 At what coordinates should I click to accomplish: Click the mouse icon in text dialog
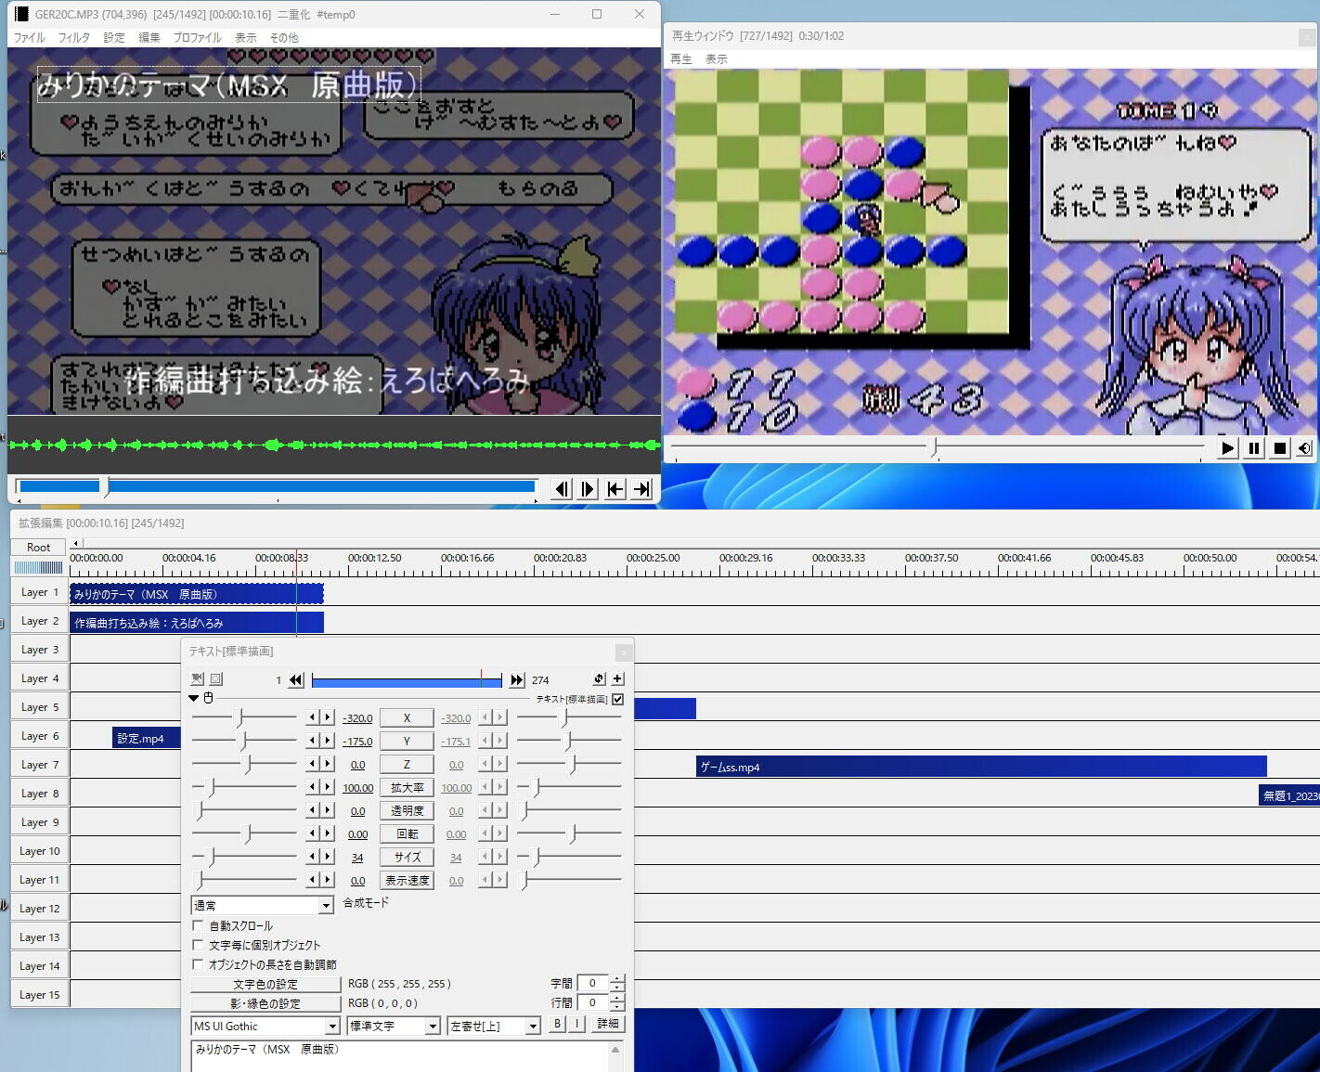click(x=208, y=698)
